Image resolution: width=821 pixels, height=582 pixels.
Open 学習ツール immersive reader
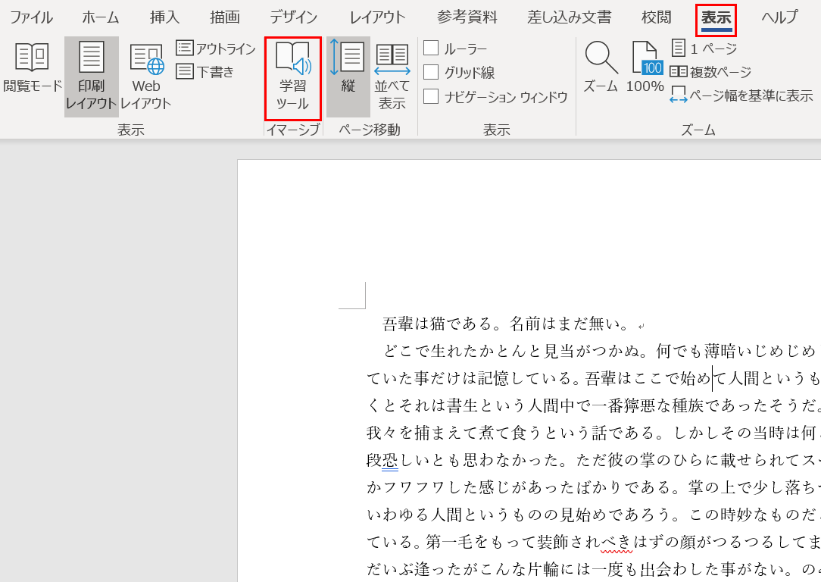[292, 78]
